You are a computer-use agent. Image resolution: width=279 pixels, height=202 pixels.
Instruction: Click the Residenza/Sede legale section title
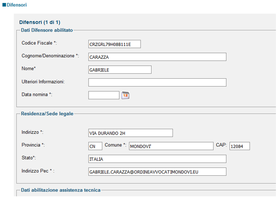point(47,114)
